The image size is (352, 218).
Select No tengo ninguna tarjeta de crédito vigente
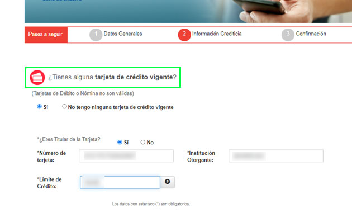point(64,106)
